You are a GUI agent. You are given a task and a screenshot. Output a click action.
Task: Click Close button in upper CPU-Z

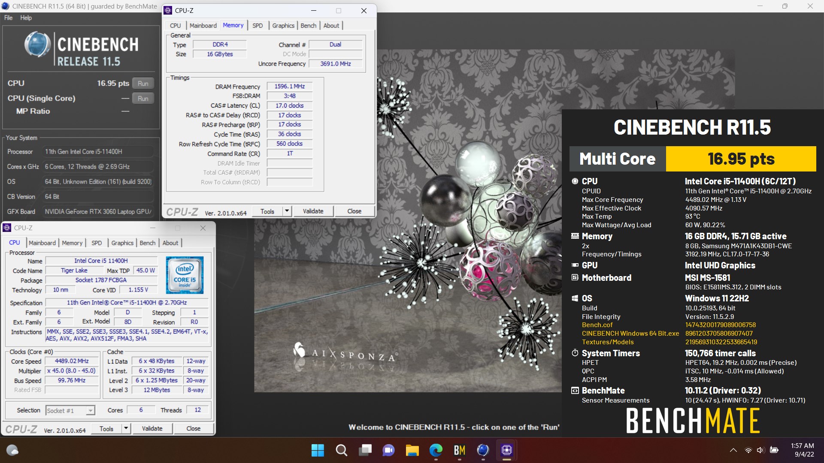click(354, 211)
